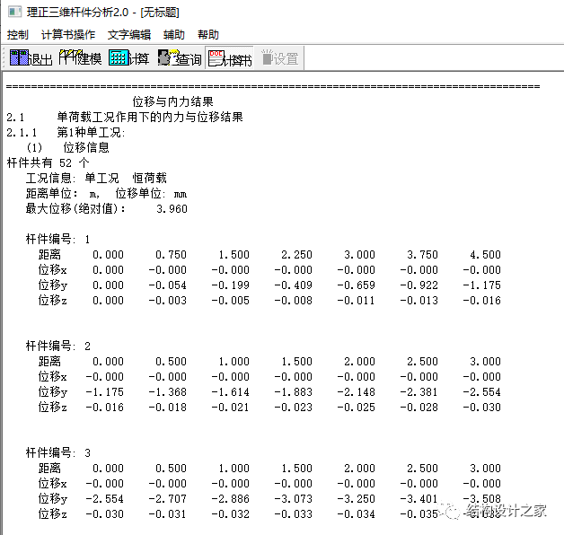Click member 3 位移z value -0.032
The width and height of the screenshot is (564, 535).
231,514
